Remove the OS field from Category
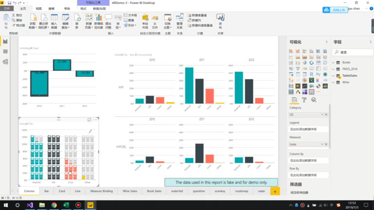This screenshot has width=374, height=210. point(326,115)
